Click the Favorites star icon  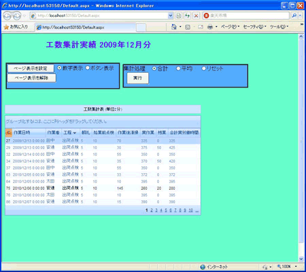click(x=6, y=27)
